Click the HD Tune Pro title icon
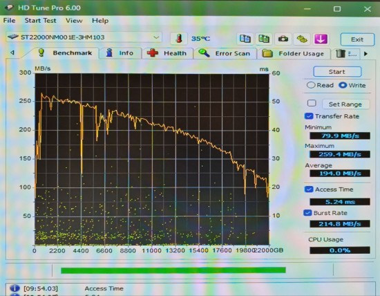The width and height of the screenshot is (380, 296). pos(9,8)
